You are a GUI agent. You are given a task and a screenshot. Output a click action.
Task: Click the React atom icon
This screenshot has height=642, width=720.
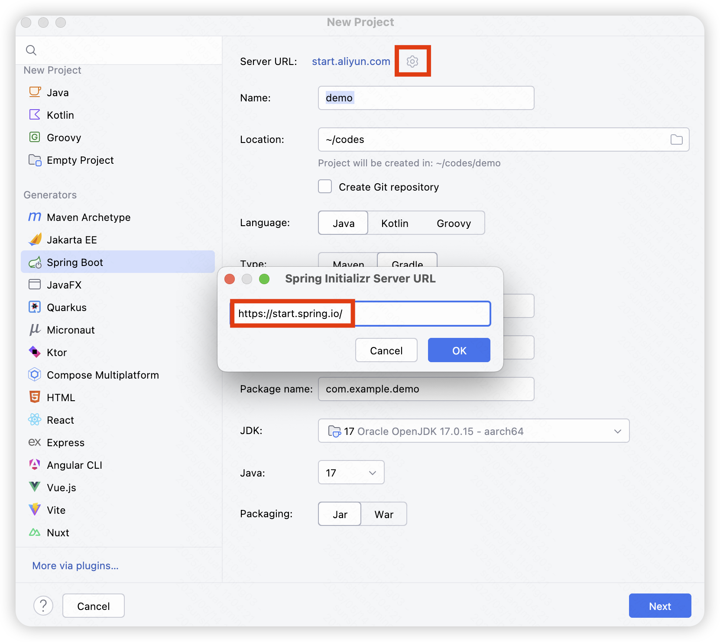35,419
